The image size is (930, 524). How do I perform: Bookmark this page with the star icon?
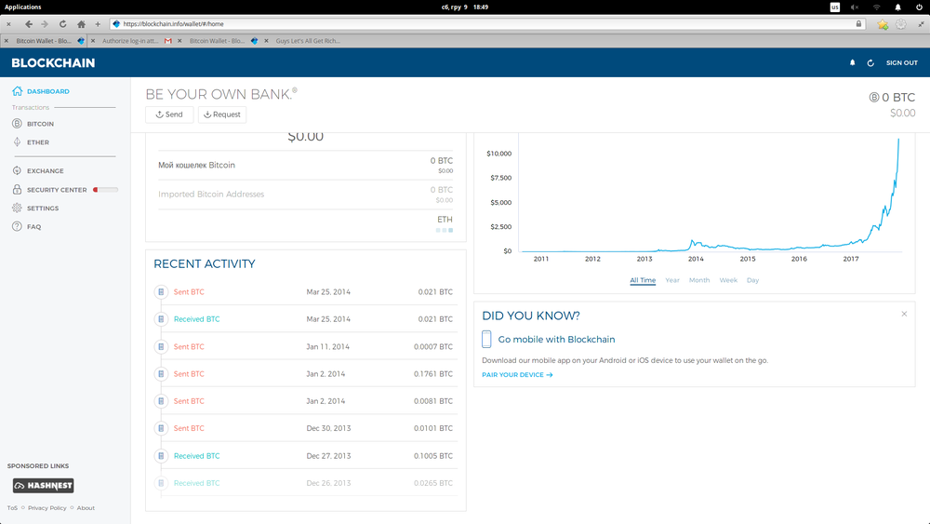tap(883, 24)
